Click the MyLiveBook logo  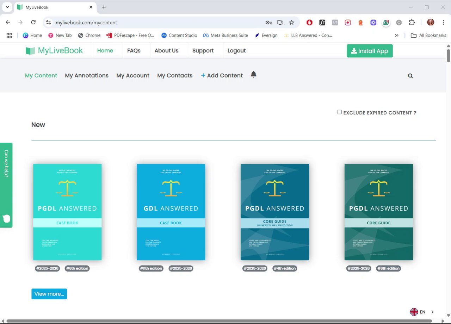[54, 51]
